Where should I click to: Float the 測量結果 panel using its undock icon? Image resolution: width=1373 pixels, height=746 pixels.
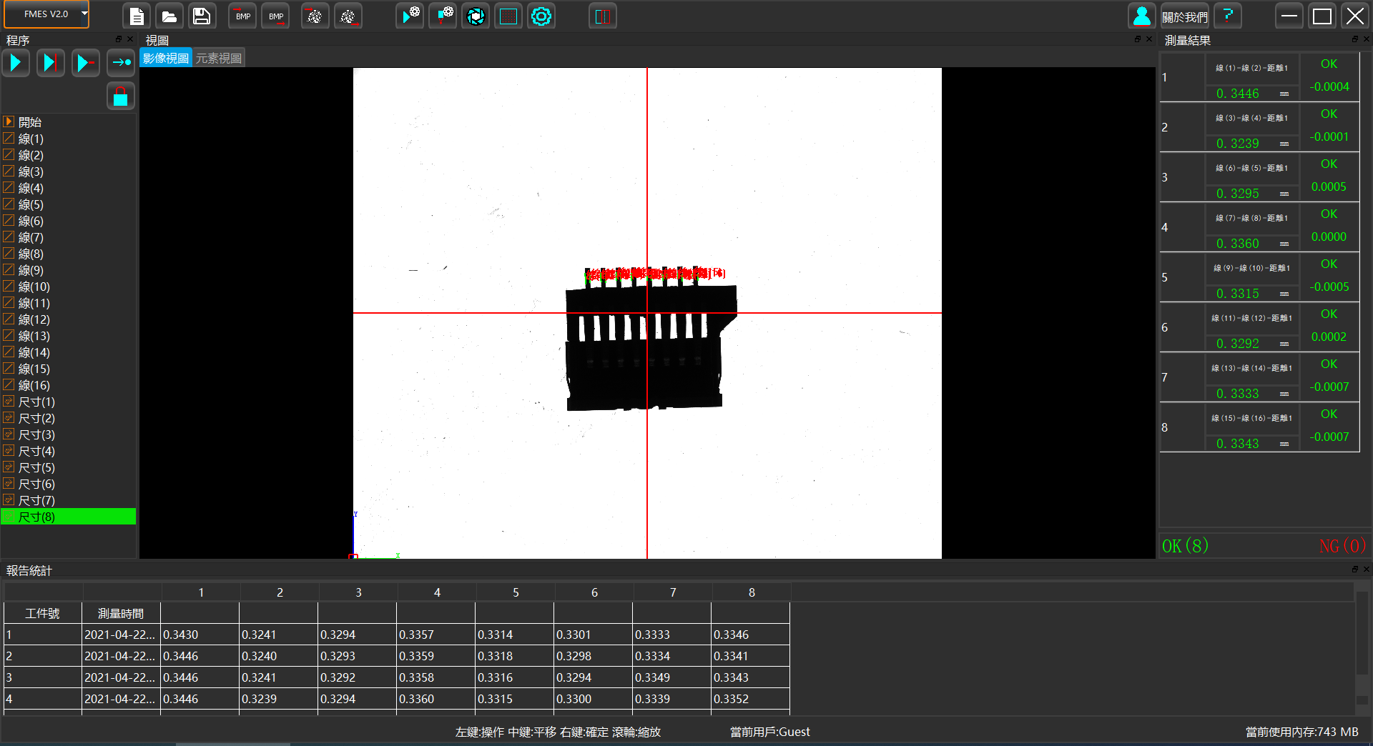(x=1354, y=39)
